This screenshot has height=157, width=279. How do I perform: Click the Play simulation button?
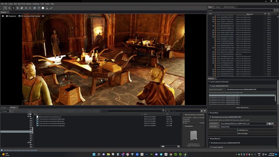[30, 8]
